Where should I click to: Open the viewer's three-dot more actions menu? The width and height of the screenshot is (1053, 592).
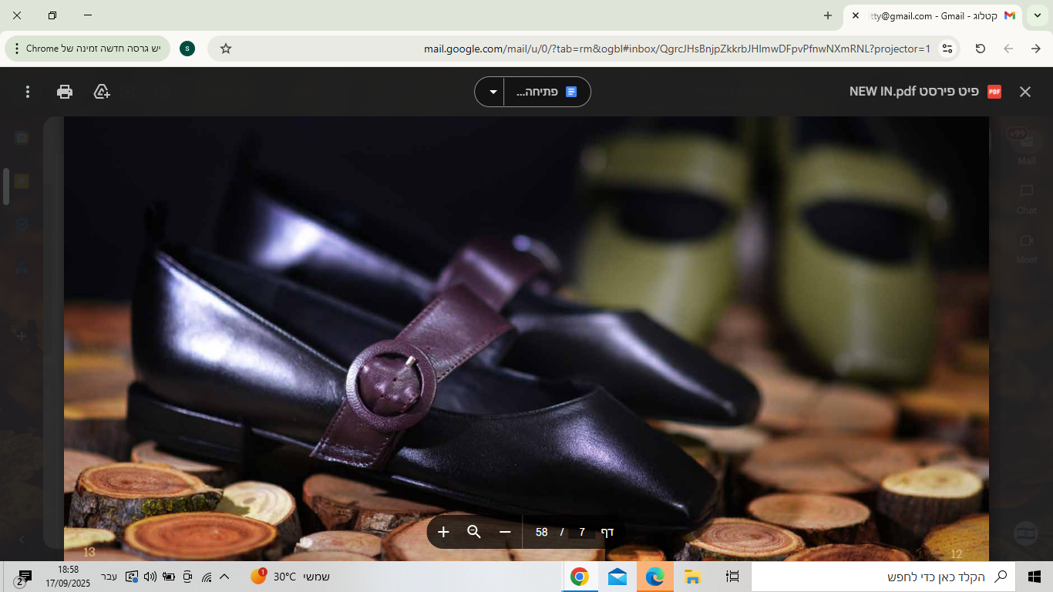tap(28, 92)
